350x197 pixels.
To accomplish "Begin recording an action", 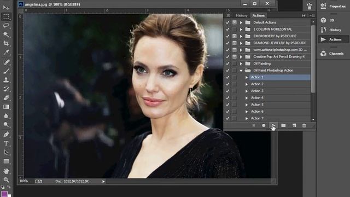I will coord(264,125).
